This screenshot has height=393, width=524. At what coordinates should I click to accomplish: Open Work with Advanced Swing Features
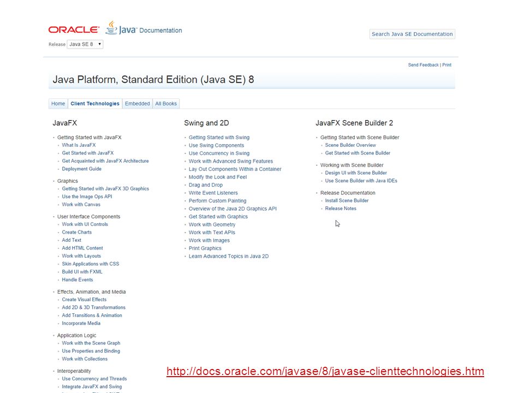[x=230, y=161]
